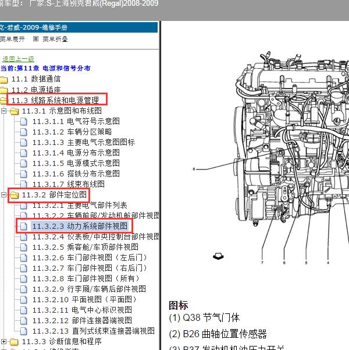Click page icon of 11.3.2.3 动力系统部件视图
The width and height of the screenshot is (349, 350).
click(24, 227)
